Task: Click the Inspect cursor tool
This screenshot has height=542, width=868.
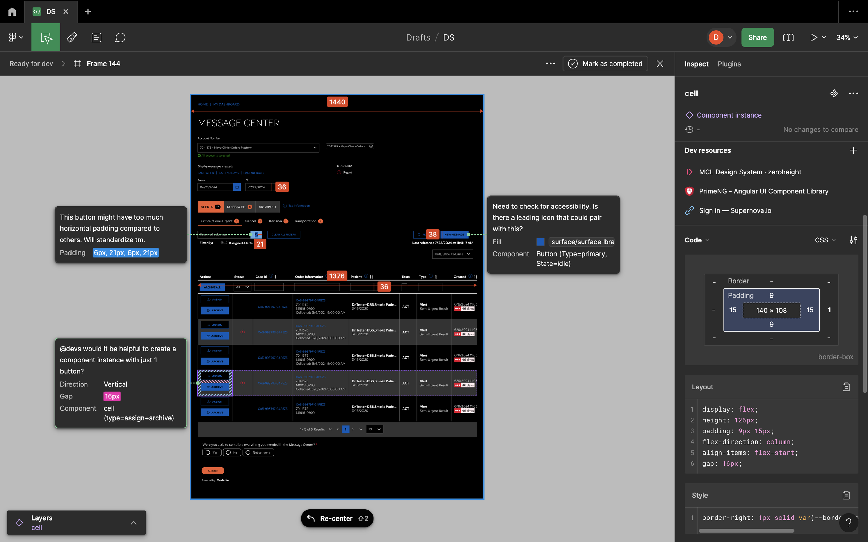Action: pos(46,37)
